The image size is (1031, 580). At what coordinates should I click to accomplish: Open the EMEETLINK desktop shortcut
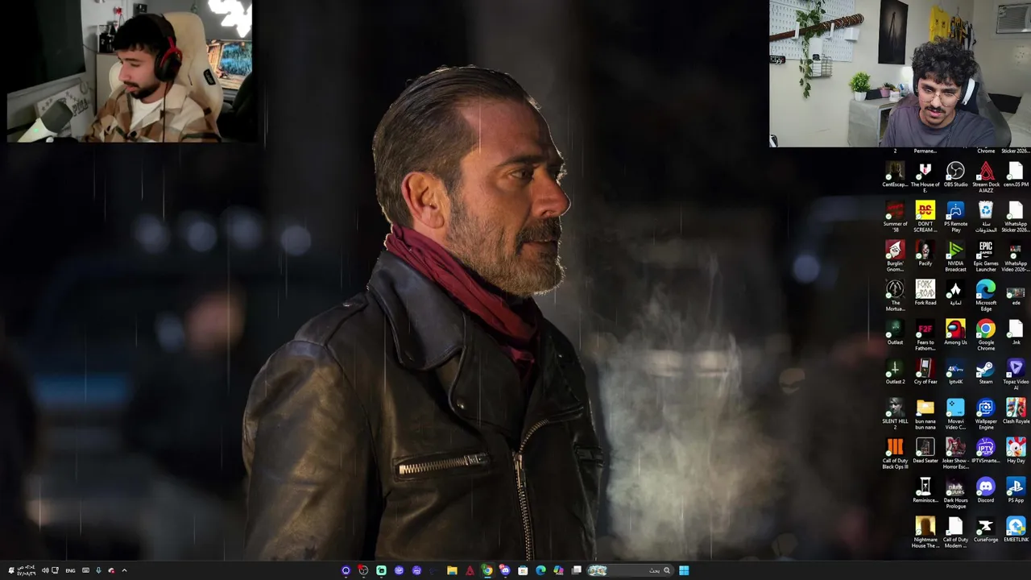[1016, 530]
